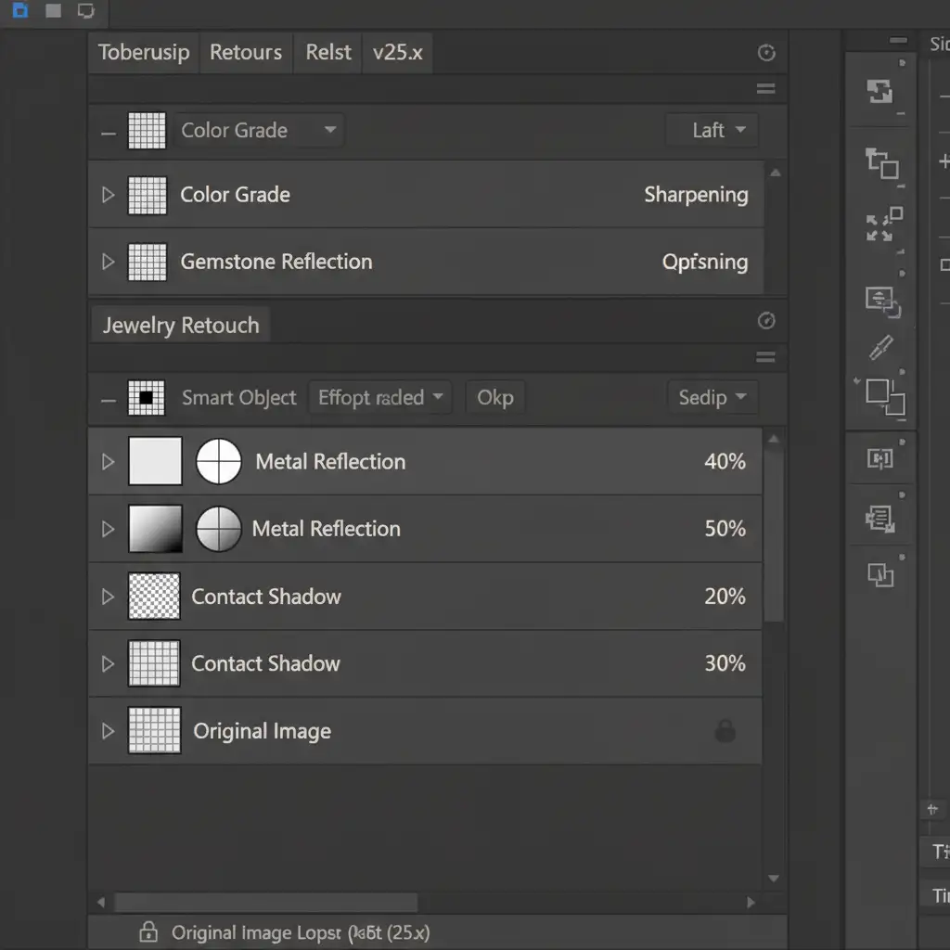Click the lock icon on Original Image layer
950x950 pixels.
point(725,731)
